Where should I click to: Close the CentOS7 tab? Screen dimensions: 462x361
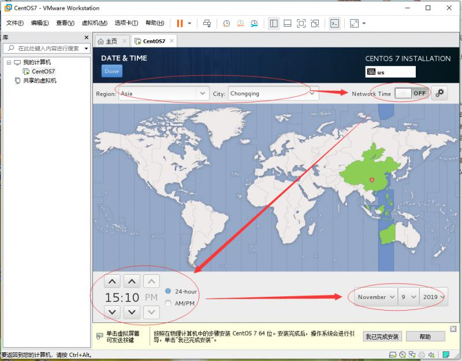coord(172,41)
